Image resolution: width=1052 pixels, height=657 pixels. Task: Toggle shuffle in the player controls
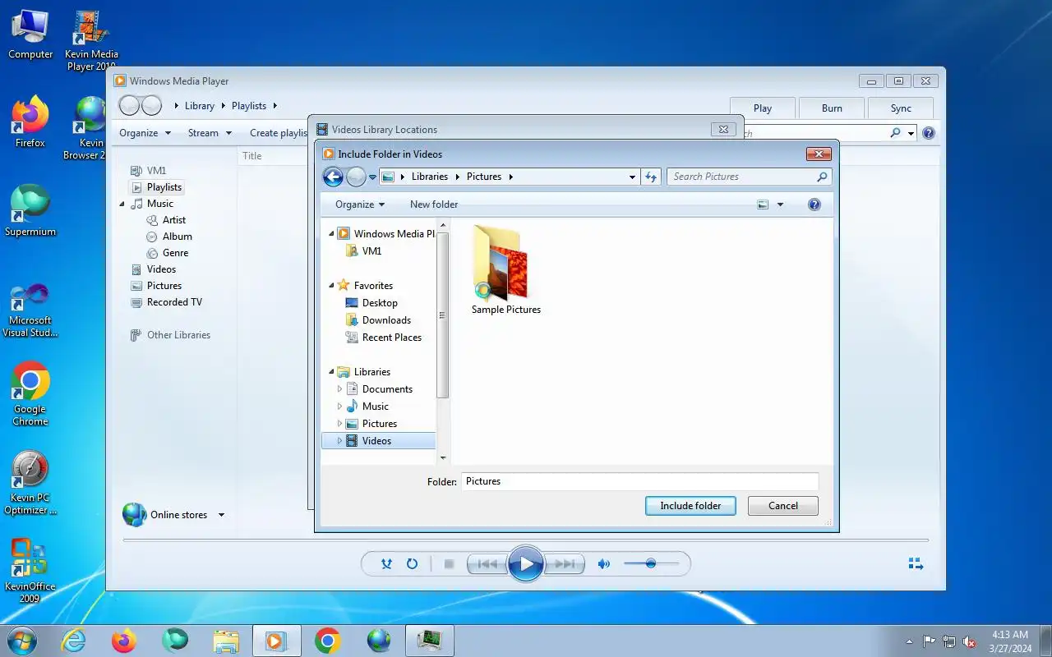point(386,564)
